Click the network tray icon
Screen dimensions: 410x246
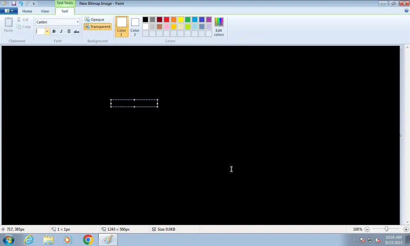tap(370, 240)
